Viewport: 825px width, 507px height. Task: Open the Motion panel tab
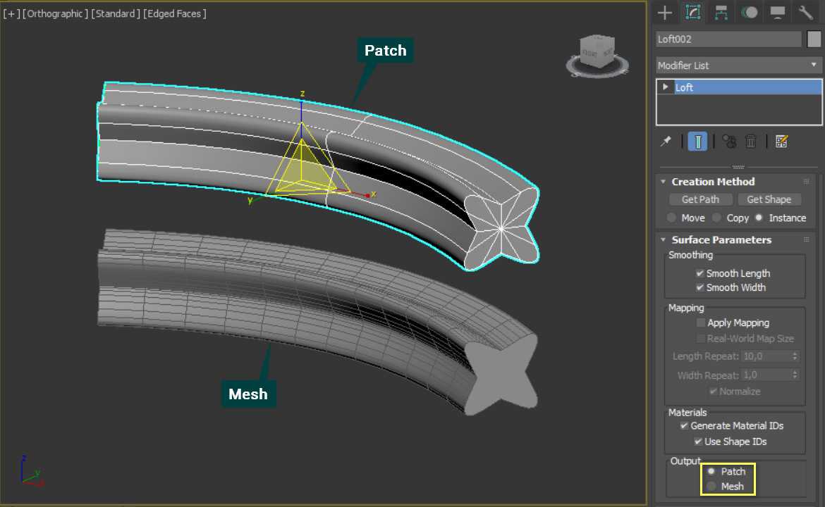point(750,13)
